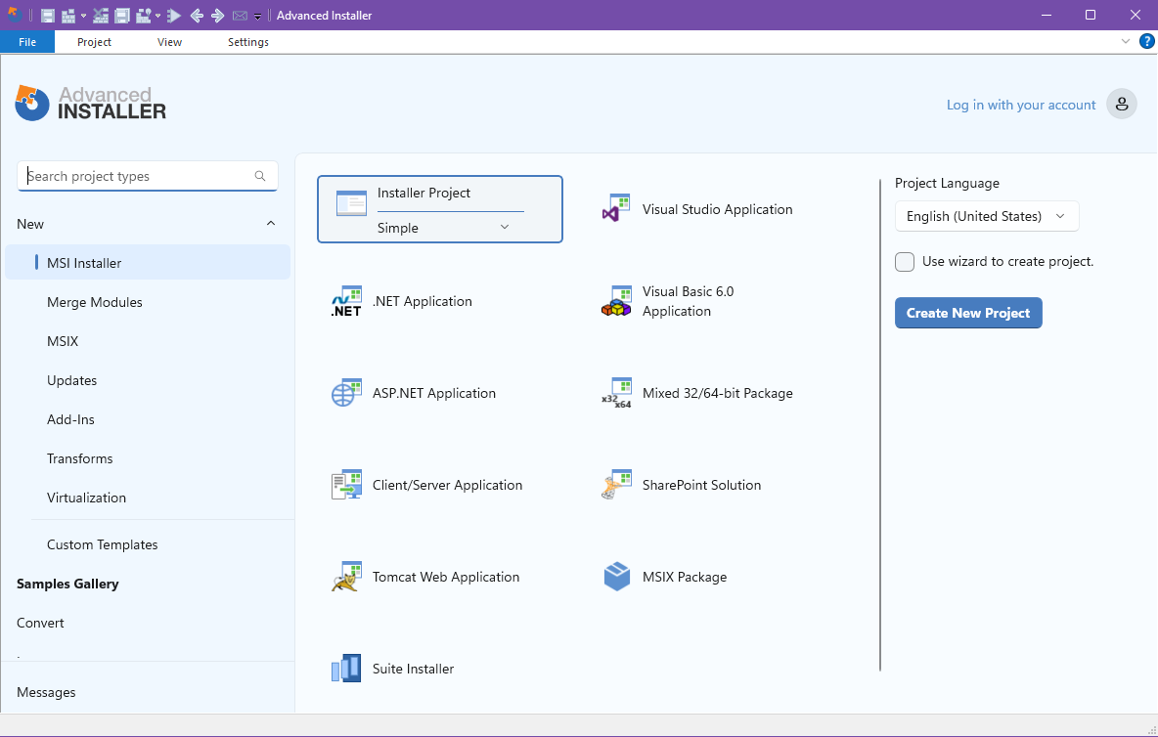
Task: Click the Forward arrow in the title bar
Action: point(218,16)
